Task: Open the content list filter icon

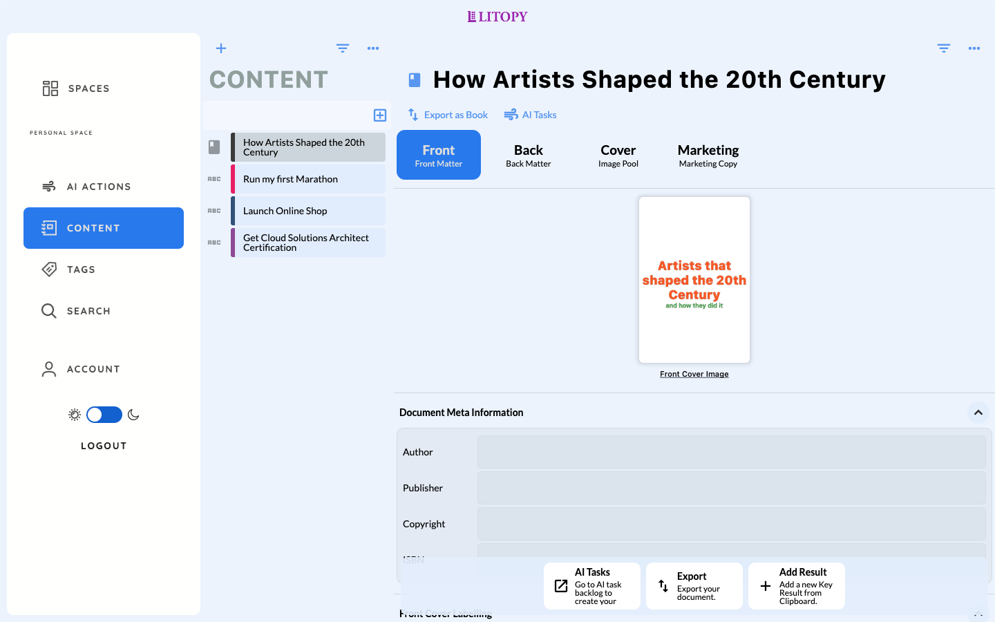Action: point(343,48)
